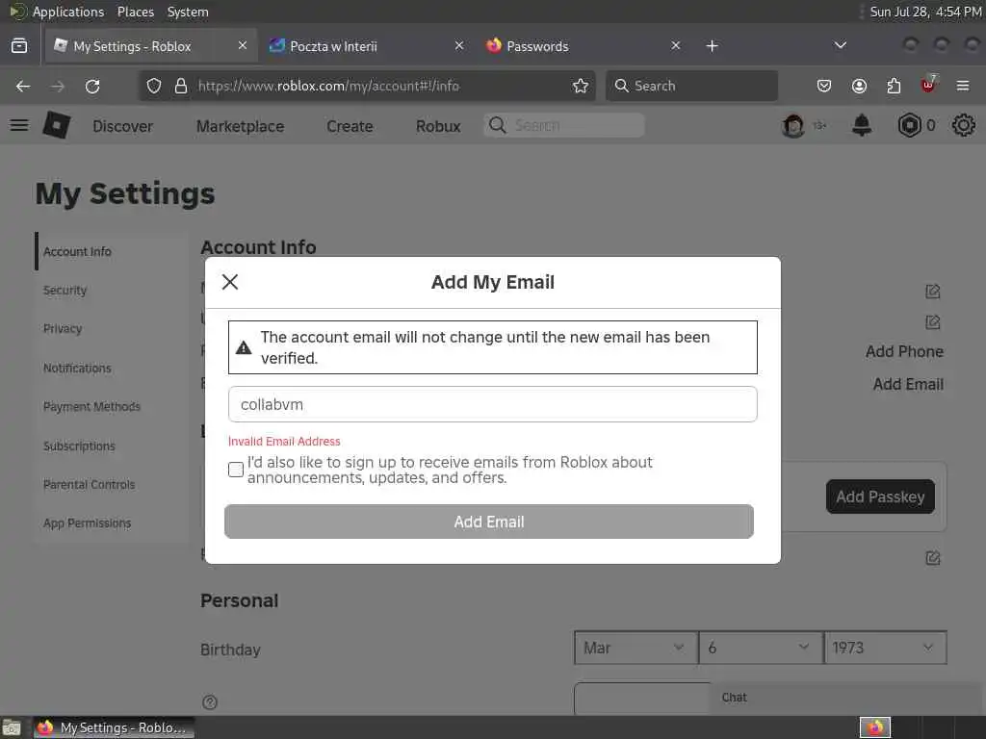Open the Discover page

click(122, 126)
